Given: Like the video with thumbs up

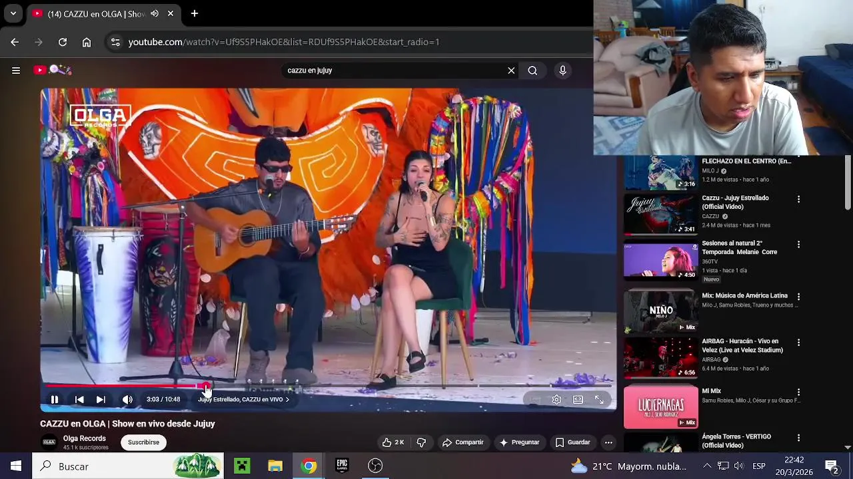Looking at the screenshot, I should pos(393,442).
